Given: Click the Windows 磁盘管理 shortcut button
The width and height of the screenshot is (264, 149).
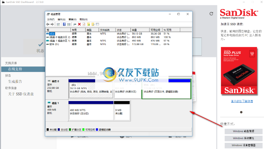Looking at the screenshot, I should 244,131.
